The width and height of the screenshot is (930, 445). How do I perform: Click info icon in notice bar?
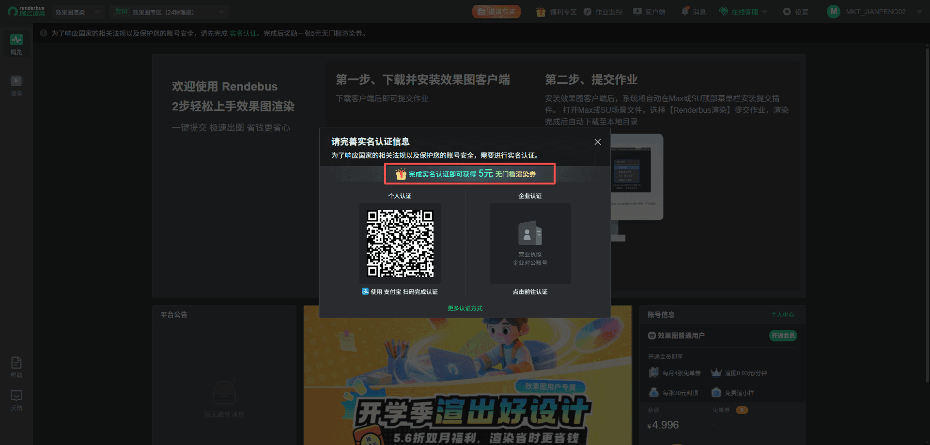(x=44, y=33)
